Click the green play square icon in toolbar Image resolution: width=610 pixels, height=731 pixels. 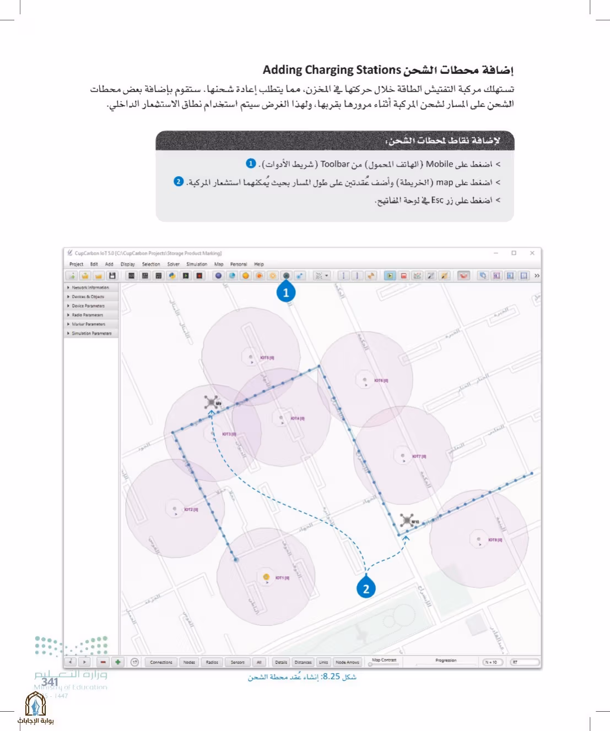[186, 276]
